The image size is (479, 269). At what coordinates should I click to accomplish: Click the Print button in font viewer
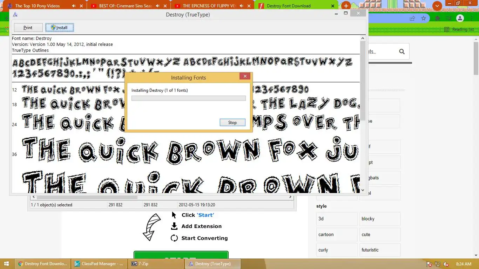pos(28,28)
